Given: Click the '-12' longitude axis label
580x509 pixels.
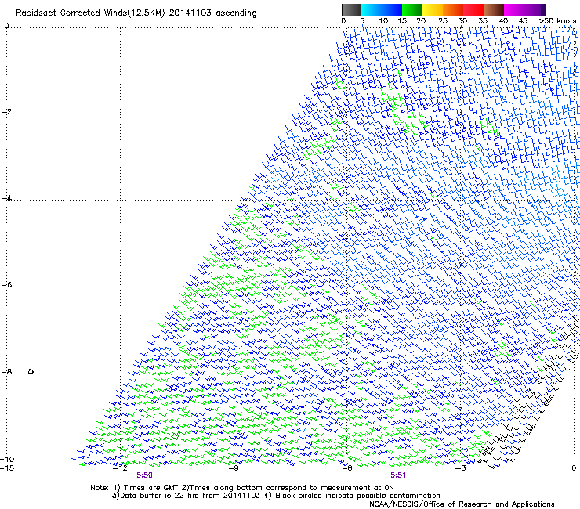Looking at the screenshot, I should (x=120, y=468).
